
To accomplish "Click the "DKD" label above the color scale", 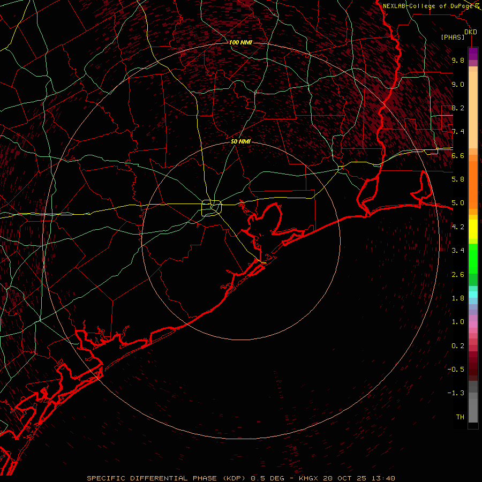I will pyautogui.click(x=470, y=32).
